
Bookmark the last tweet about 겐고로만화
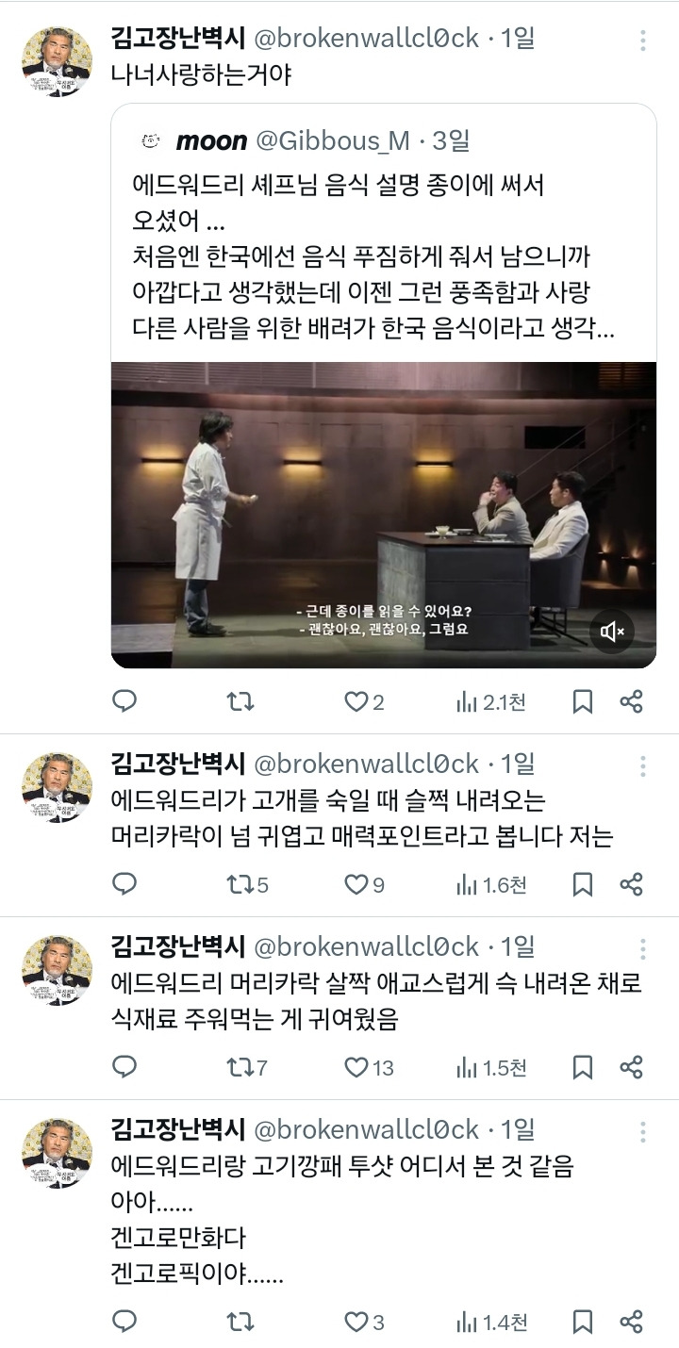point(583,1323)
